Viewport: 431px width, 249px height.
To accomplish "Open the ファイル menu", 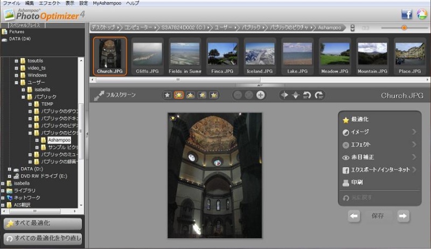I will (x=11, y=3).
